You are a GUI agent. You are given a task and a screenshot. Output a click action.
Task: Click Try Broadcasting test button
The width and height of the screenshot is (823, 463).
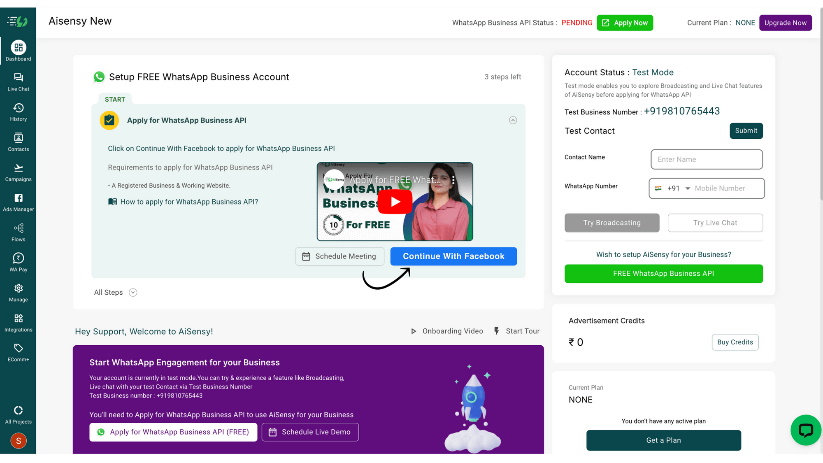[611, 223]
